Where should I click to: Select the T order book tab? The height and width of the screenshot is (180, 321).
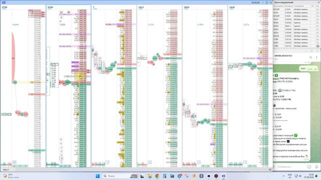[94, 7]
